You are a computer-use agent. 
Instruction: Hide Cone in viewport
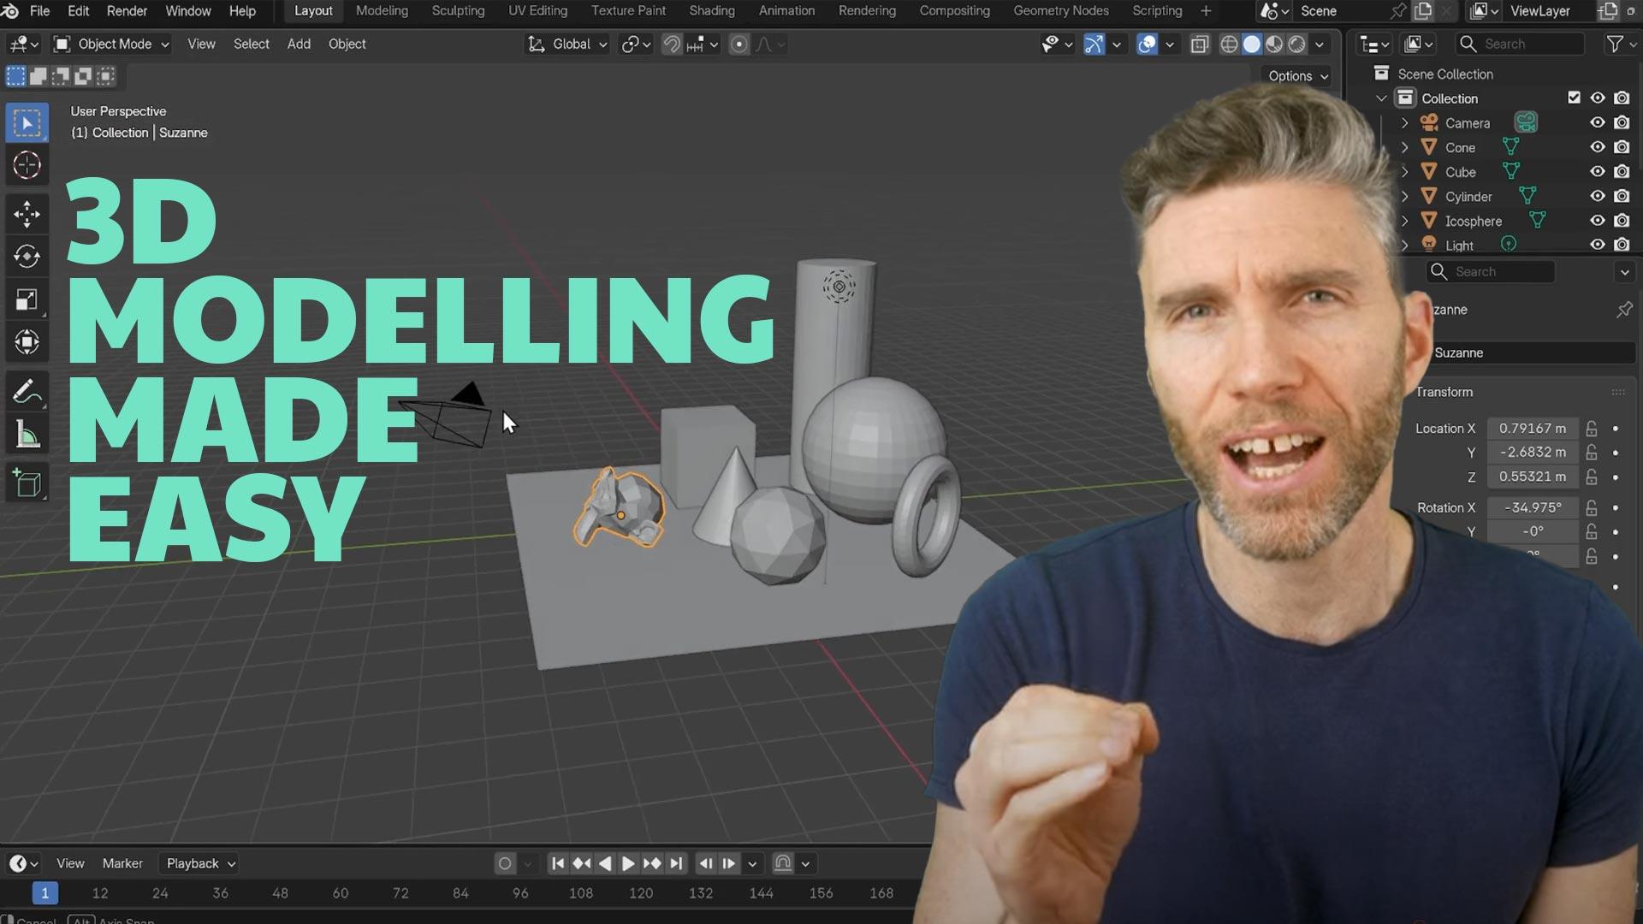pos(1597,147)
